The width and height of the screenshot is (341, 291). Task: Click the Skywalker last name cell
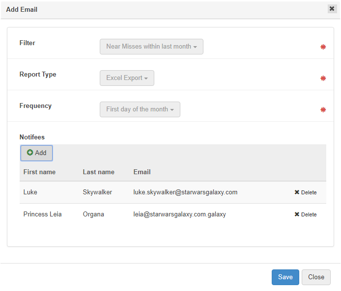(97, 192)
